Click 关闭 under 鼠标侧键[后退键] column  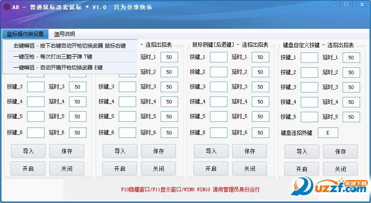[250, 169]
